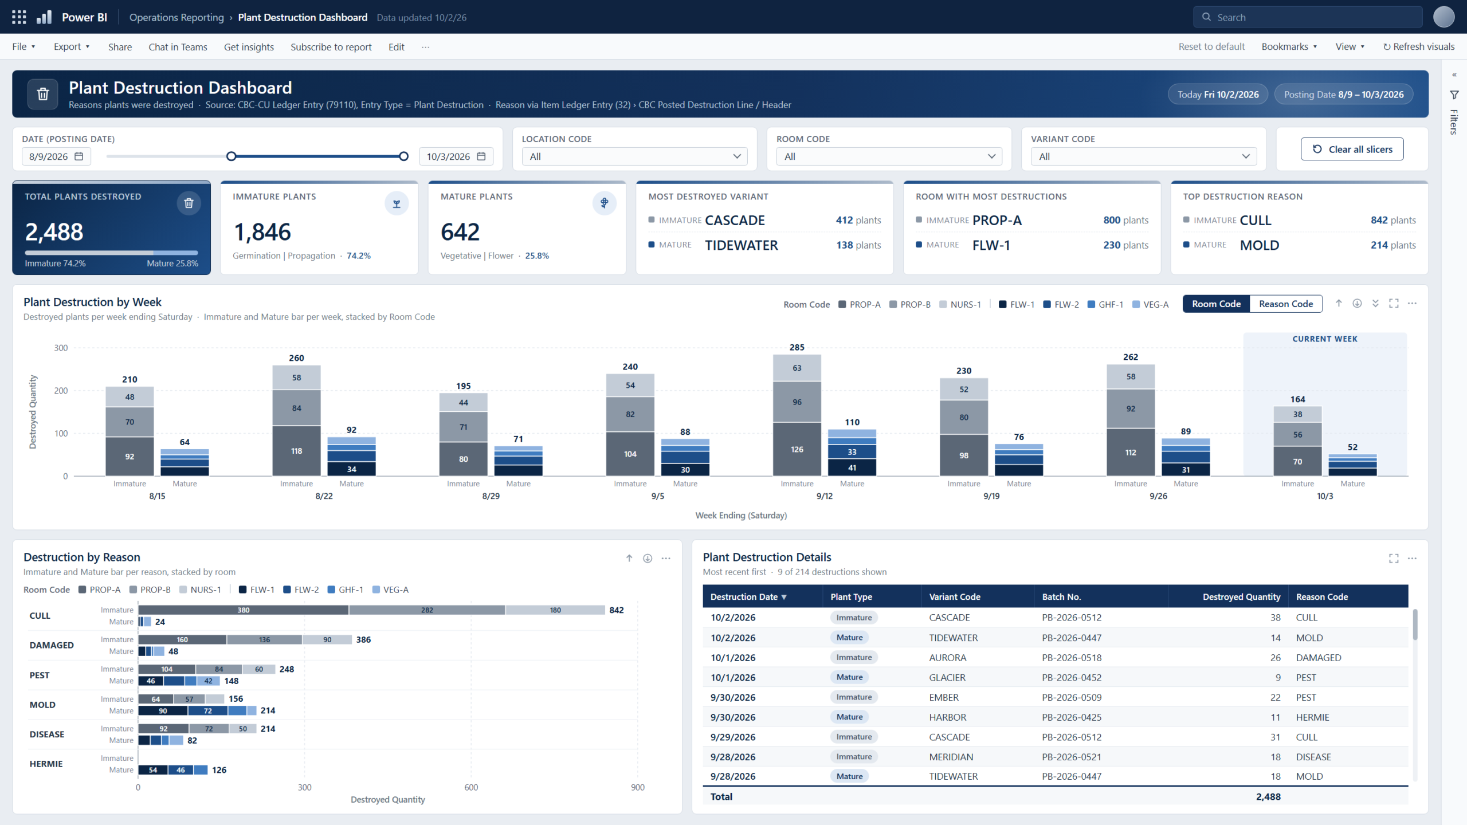Expand the collapsed filters pane chevron
This screenshot has width=1467, height=825.
coord(1454,75)
